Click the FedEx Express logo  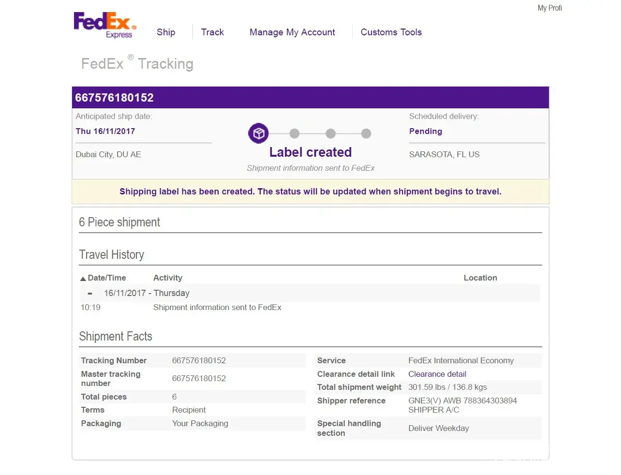pos(105,25)
